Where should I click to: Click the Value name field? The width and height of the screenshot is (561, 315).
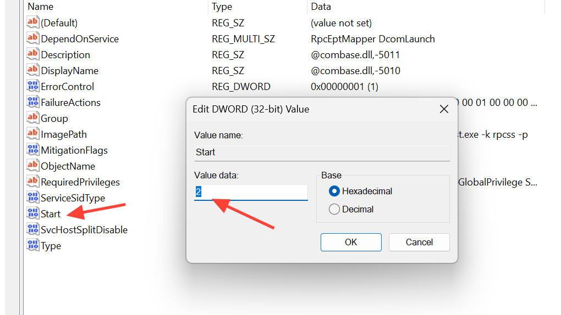pyautogui.click(x=322, y=153)
